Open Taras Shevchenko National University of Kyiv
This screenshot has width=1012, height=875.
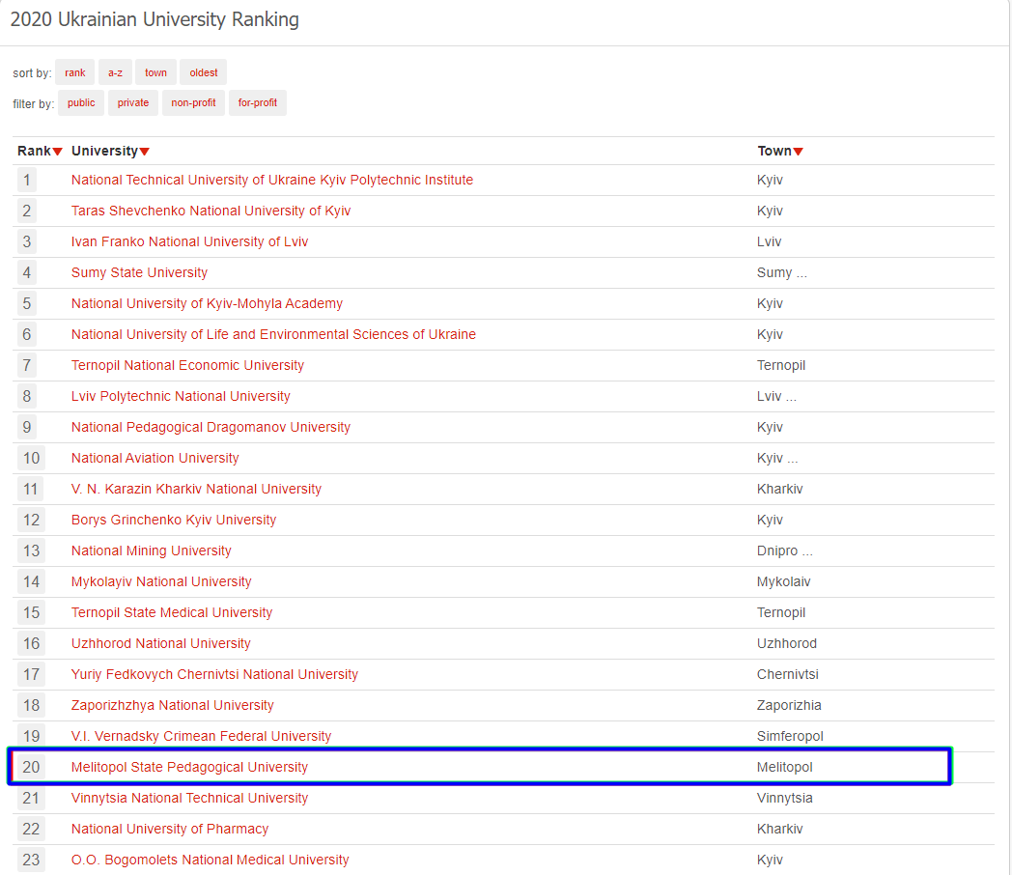click(x=211, y=211)
